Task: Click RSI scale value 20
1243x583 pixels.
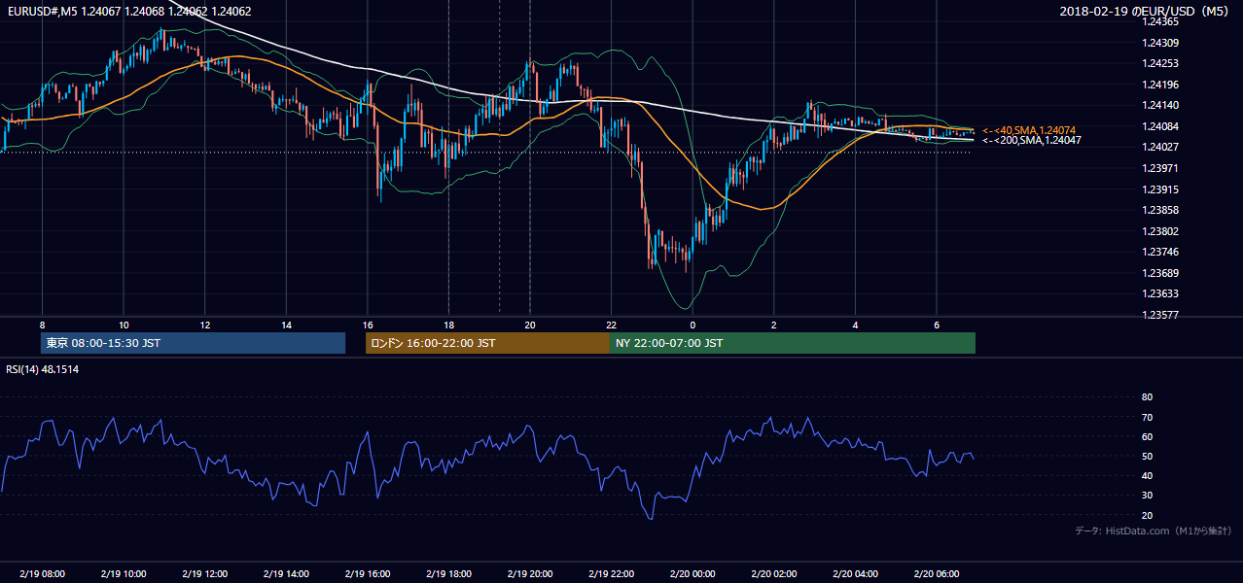Action: click(x=1147, y=515)
